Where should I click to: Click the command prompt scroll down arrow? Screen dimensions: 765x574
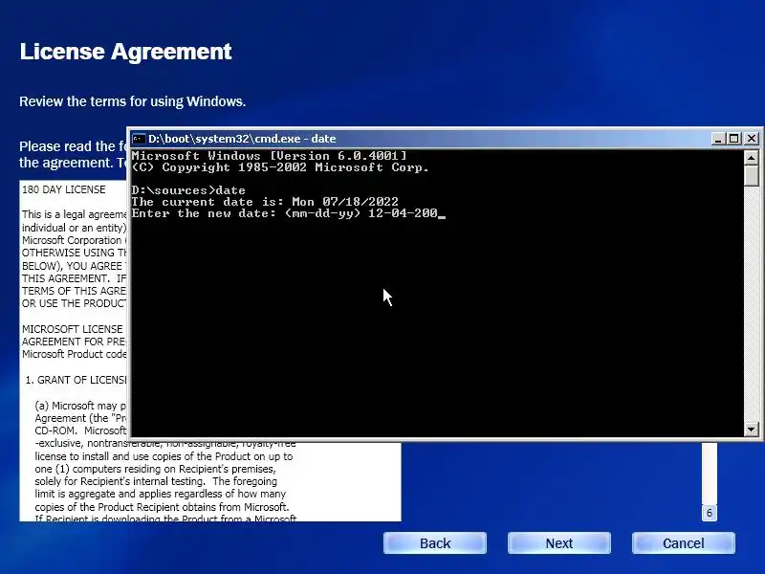[x=752, y=430]
